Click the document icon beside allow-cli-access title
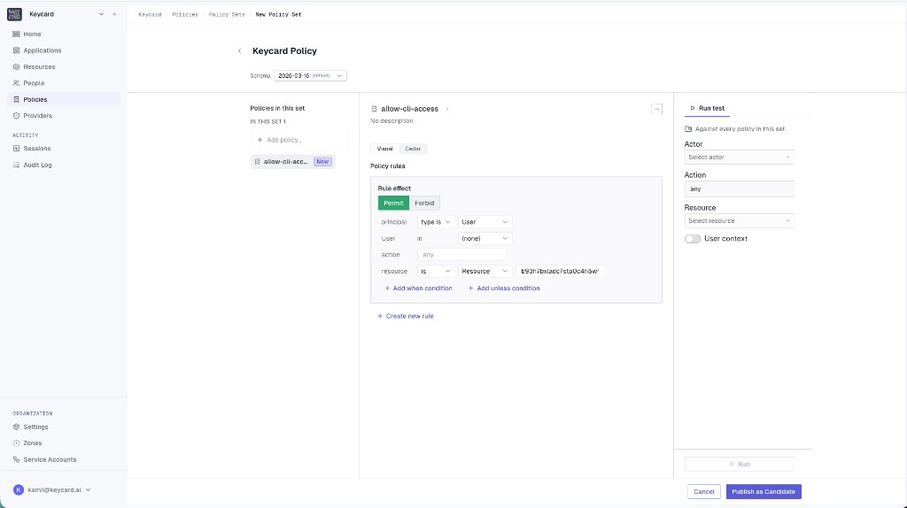The image size is (907, 508). (375, 109)
